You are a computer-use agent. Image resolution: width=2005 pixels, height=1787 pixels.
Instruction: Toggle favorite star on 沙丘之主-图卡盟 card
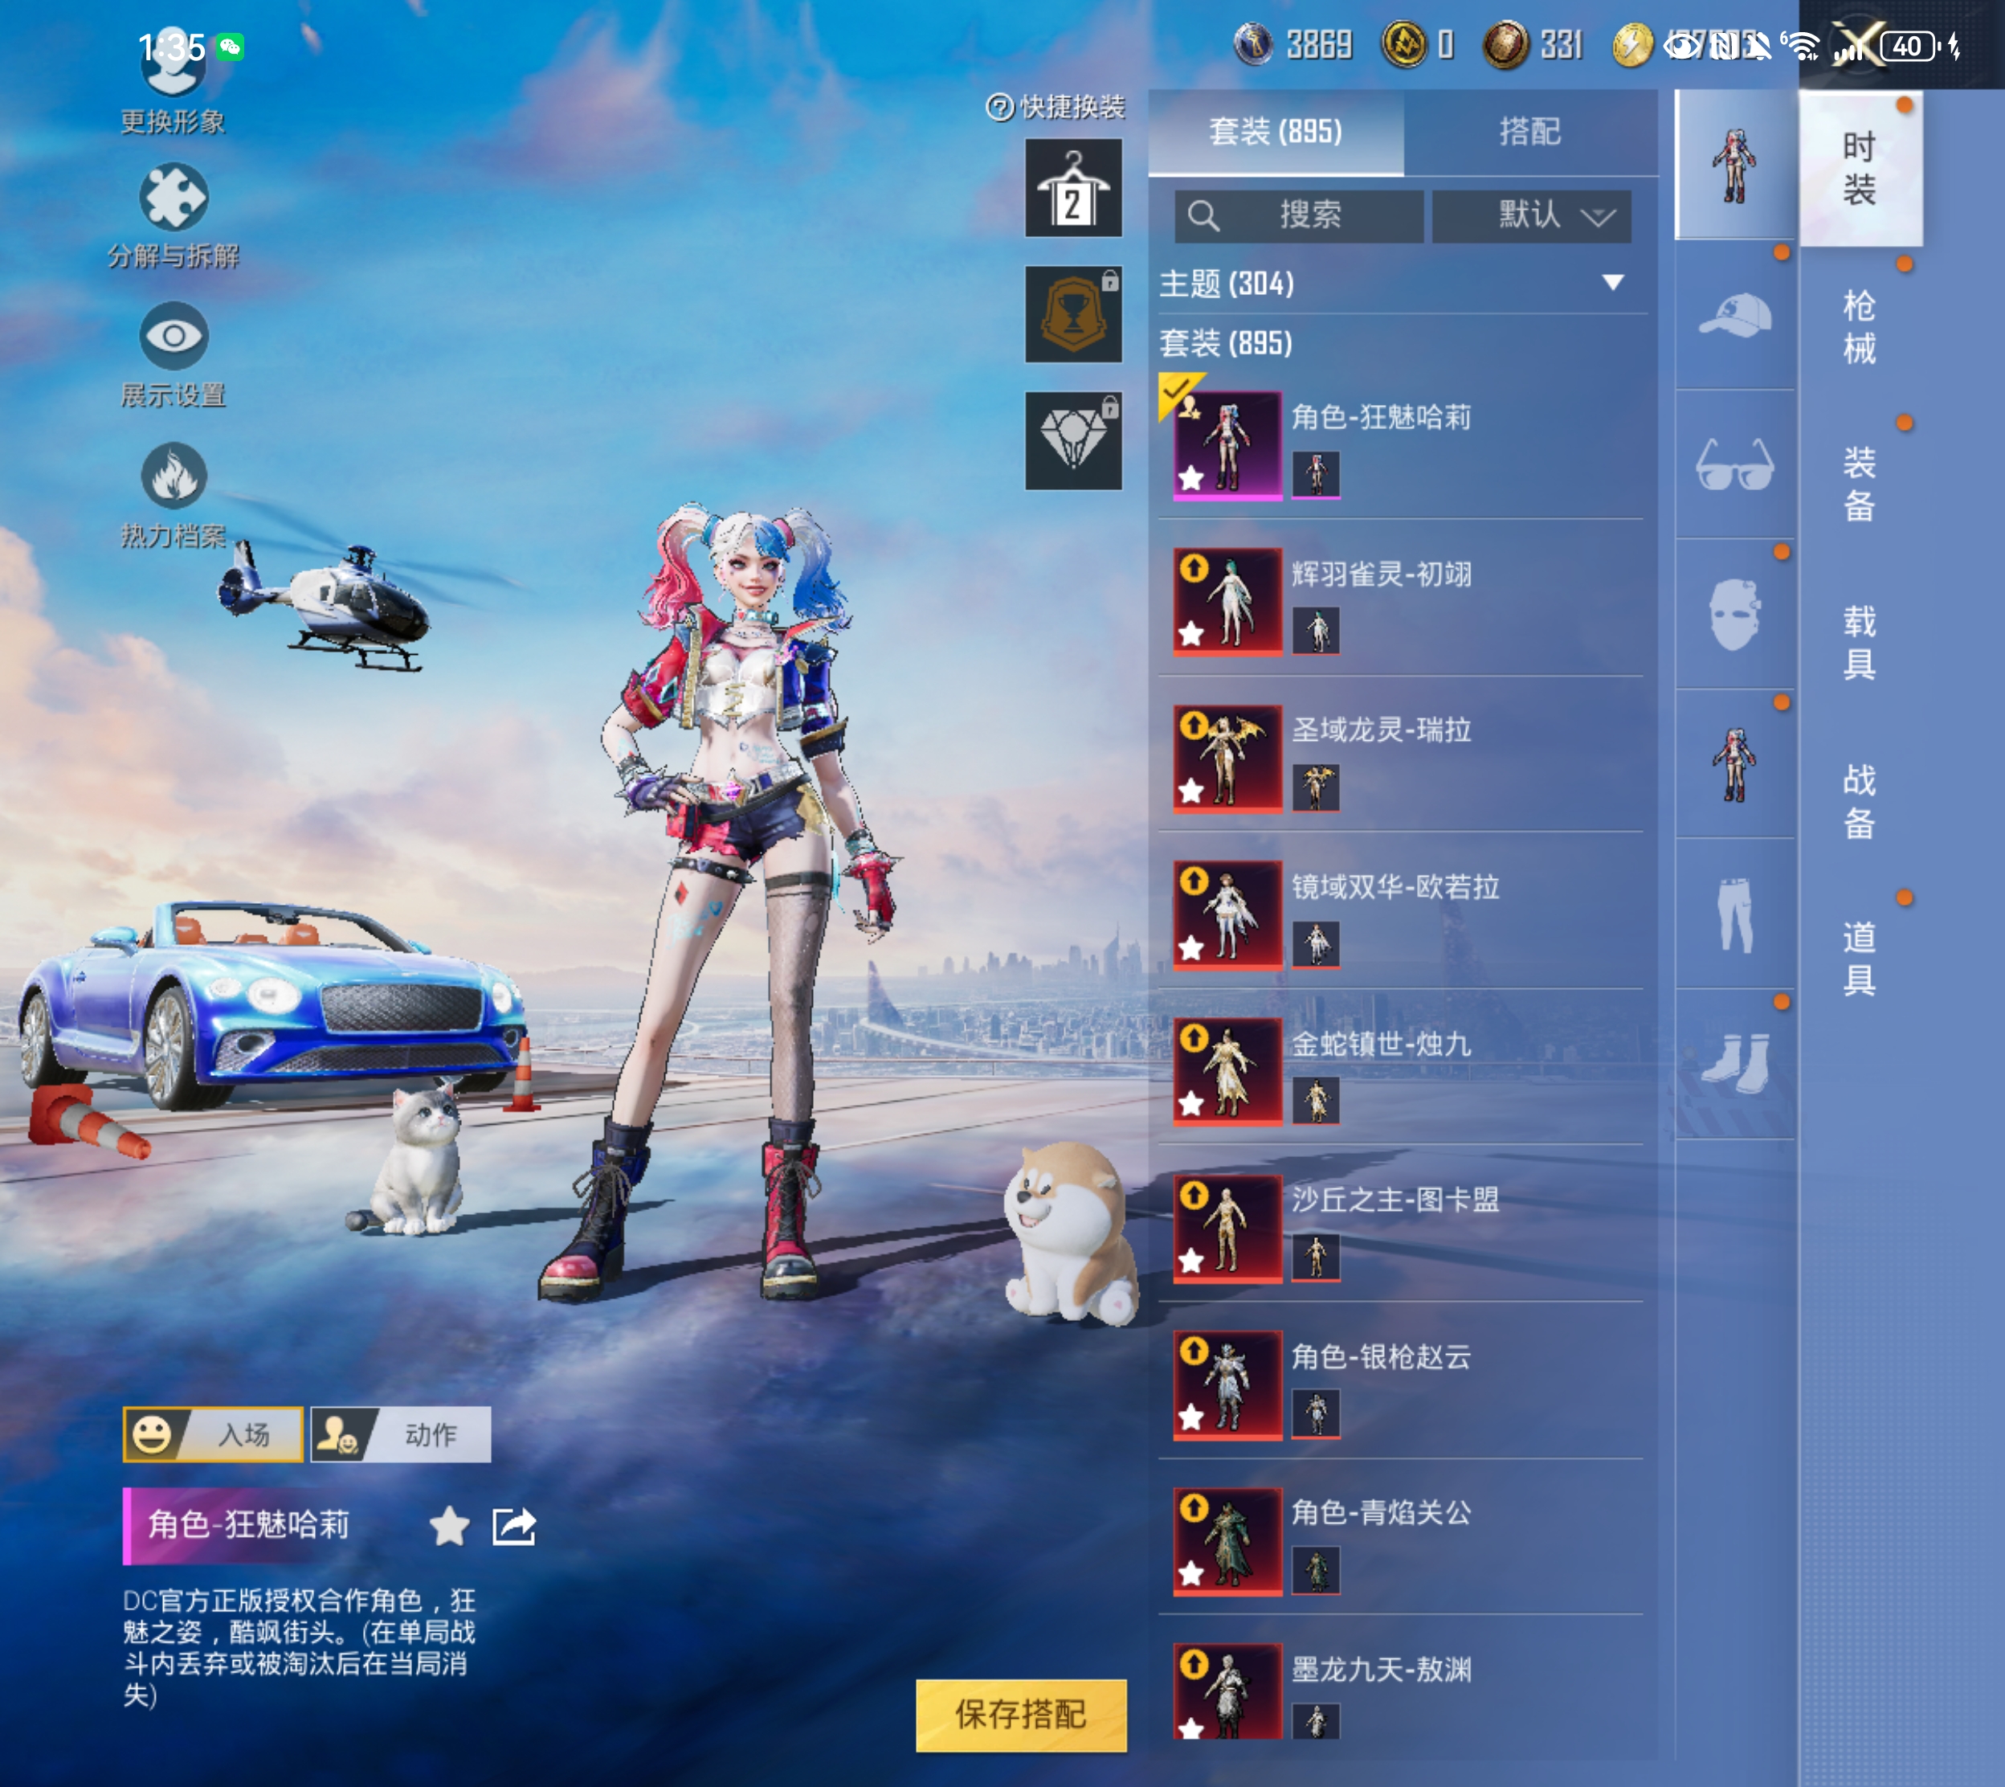(x=1191, y=1260)
